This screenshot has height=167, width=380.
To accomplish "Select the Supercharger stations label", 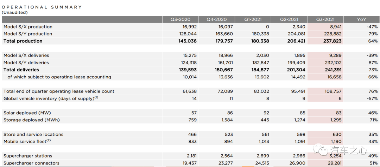I will (28, 156).
